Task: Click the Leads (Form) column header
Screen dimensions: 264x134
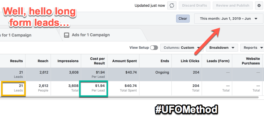Action: coord(218,61)
